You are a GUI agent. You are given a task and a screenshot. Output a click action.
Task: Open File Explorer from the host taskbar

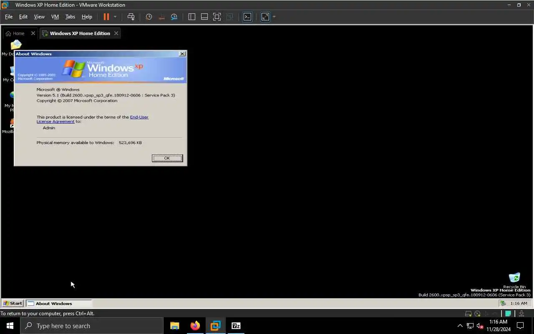click(174, 326)
